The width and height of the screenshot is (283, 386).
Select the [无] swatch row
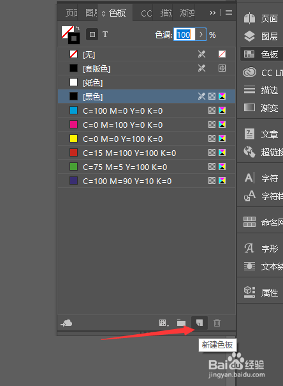(x=147, y=54)
